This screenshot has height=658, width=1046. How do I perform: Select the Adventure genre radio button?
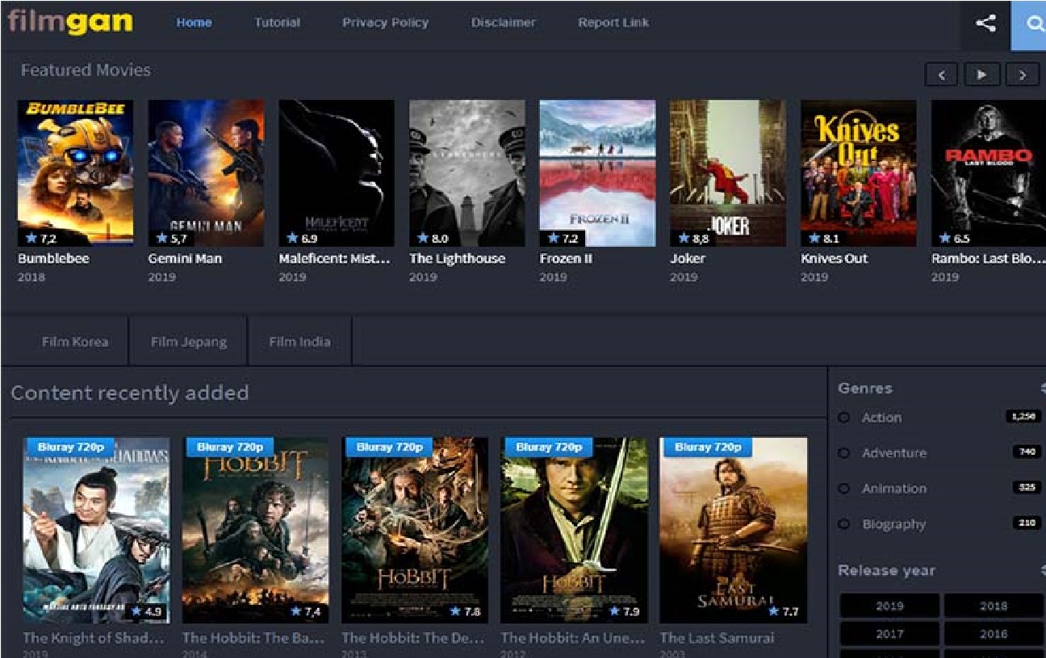click(844, 453)
